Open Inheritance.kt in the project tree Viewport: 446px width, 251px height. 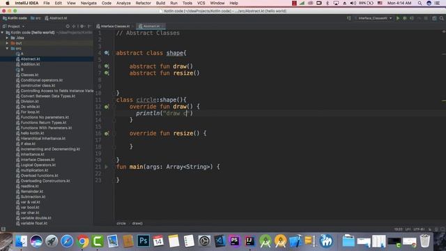[32, 154]
